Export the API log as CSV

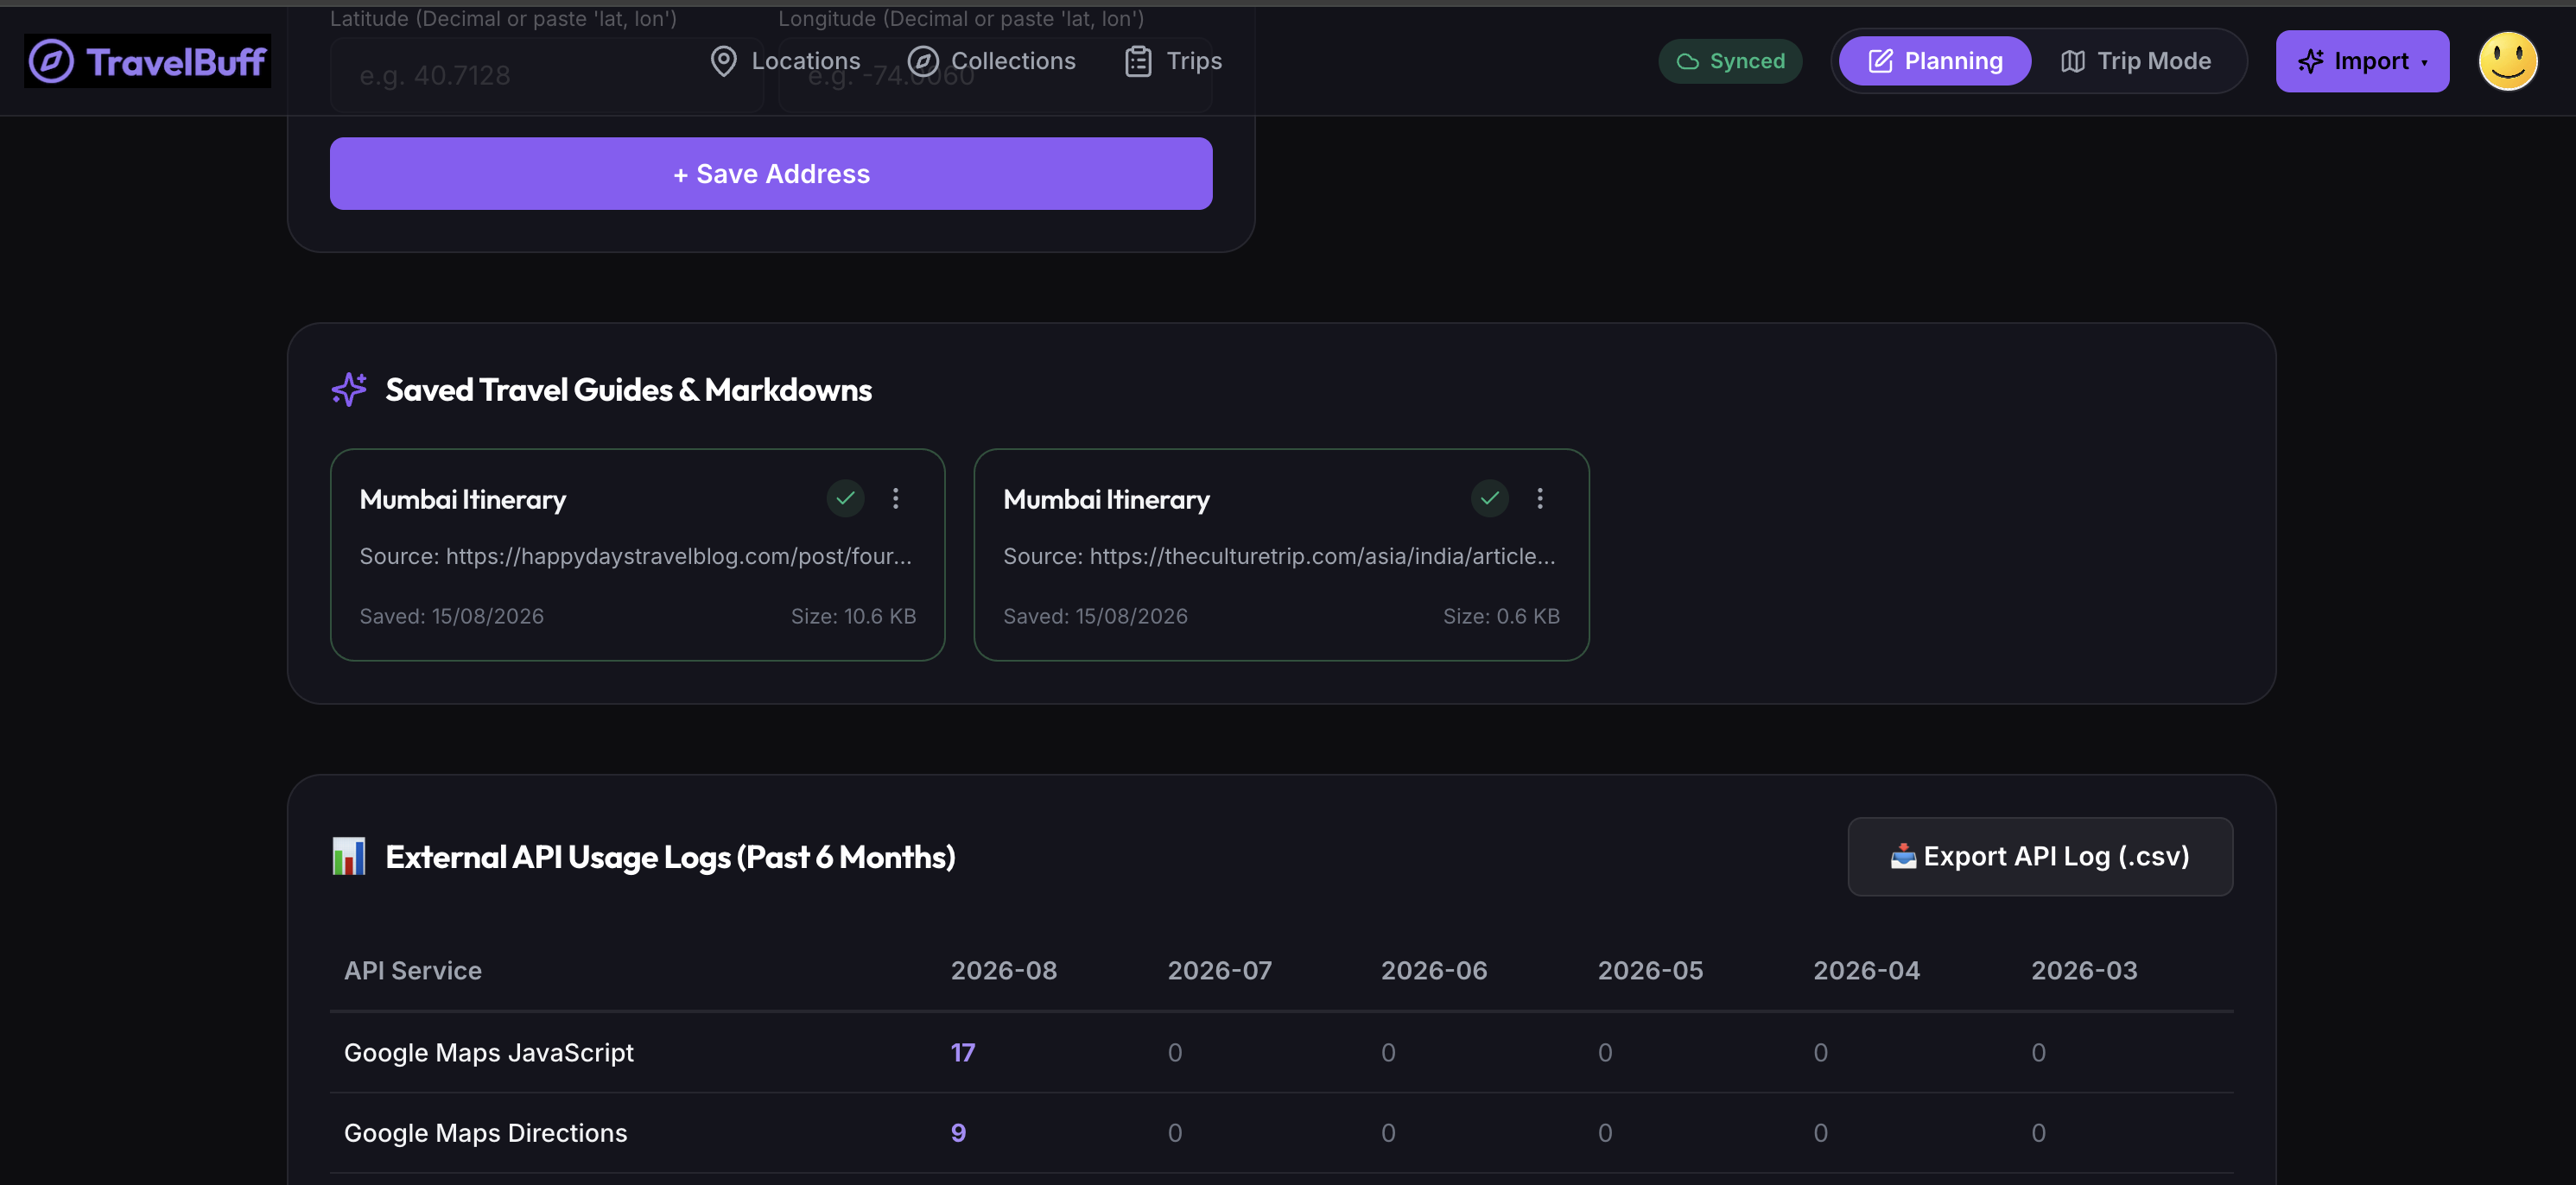coord(2040,856)
